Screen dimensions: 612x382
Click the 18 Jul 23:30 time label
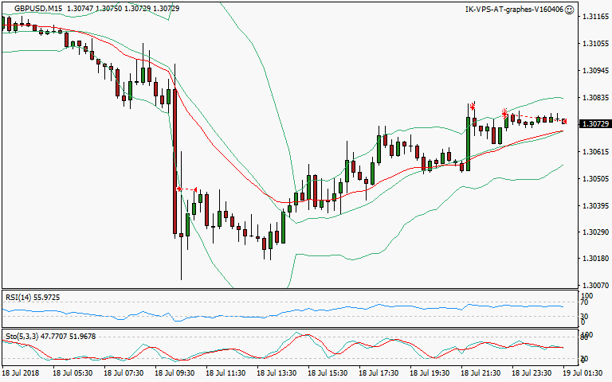click(532, 373)
